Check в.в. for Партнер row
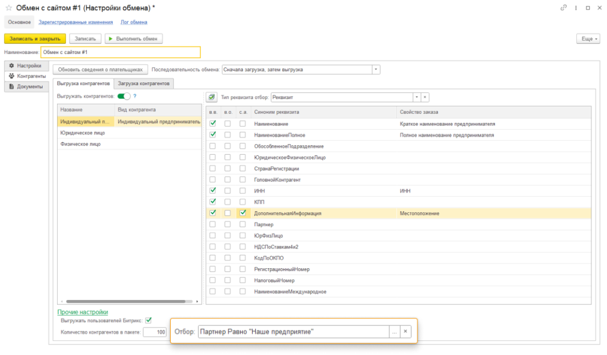 (213, 224)
